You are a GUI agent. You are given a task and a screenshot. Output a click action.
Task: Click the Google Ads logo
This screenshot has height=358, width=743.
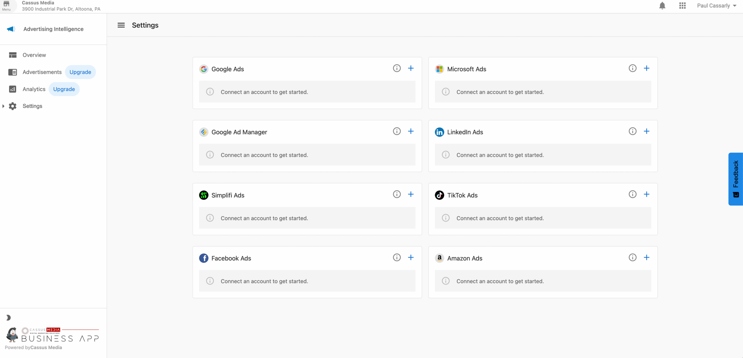(x=204, y=69)
